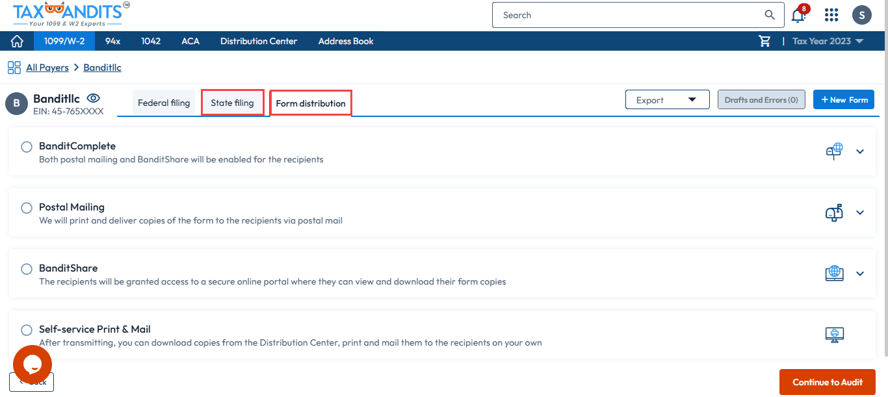This screenshot has width=888, height=397.
Task: Click the BanditComplete mailbox globe icon
Action: click(834, 151)
